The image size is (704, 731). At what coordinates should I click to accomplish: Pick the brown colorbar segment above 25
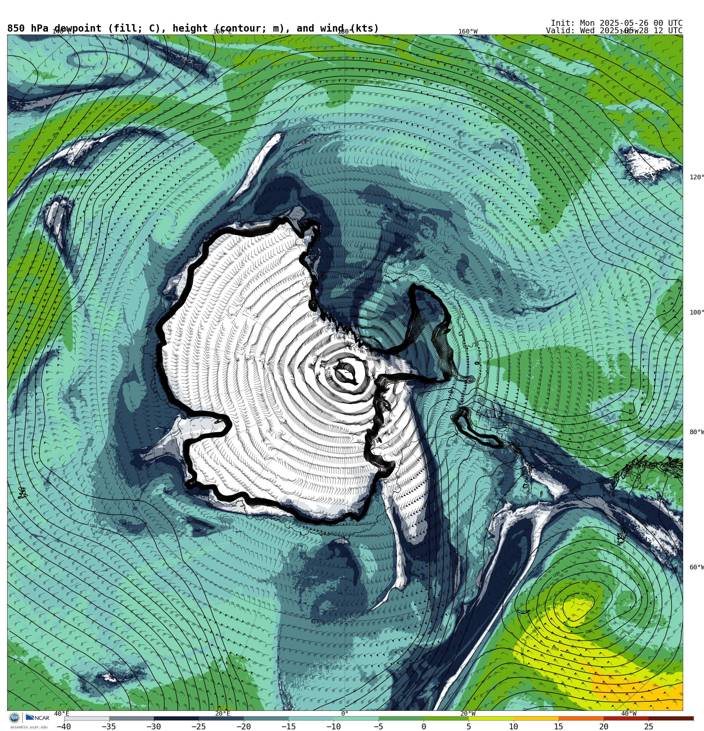pos(671,718)
